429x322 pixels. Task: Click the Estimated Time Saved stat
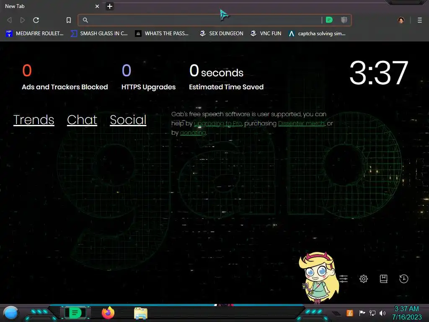point(226,77)
